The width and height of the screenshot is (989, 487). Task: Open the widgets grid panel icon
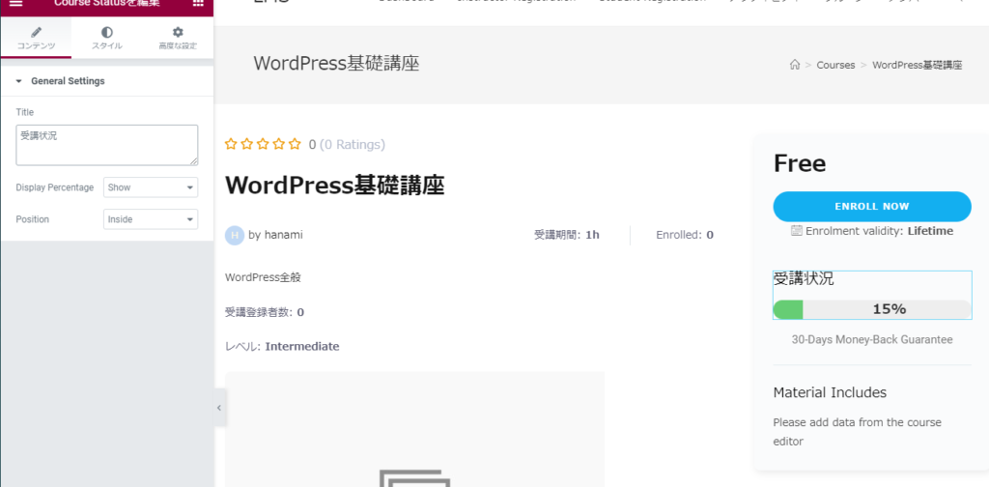(198, 4)
